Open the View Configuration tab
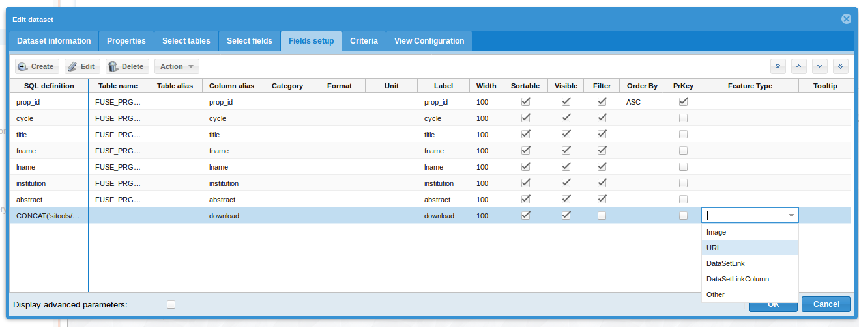 (429, 41)
